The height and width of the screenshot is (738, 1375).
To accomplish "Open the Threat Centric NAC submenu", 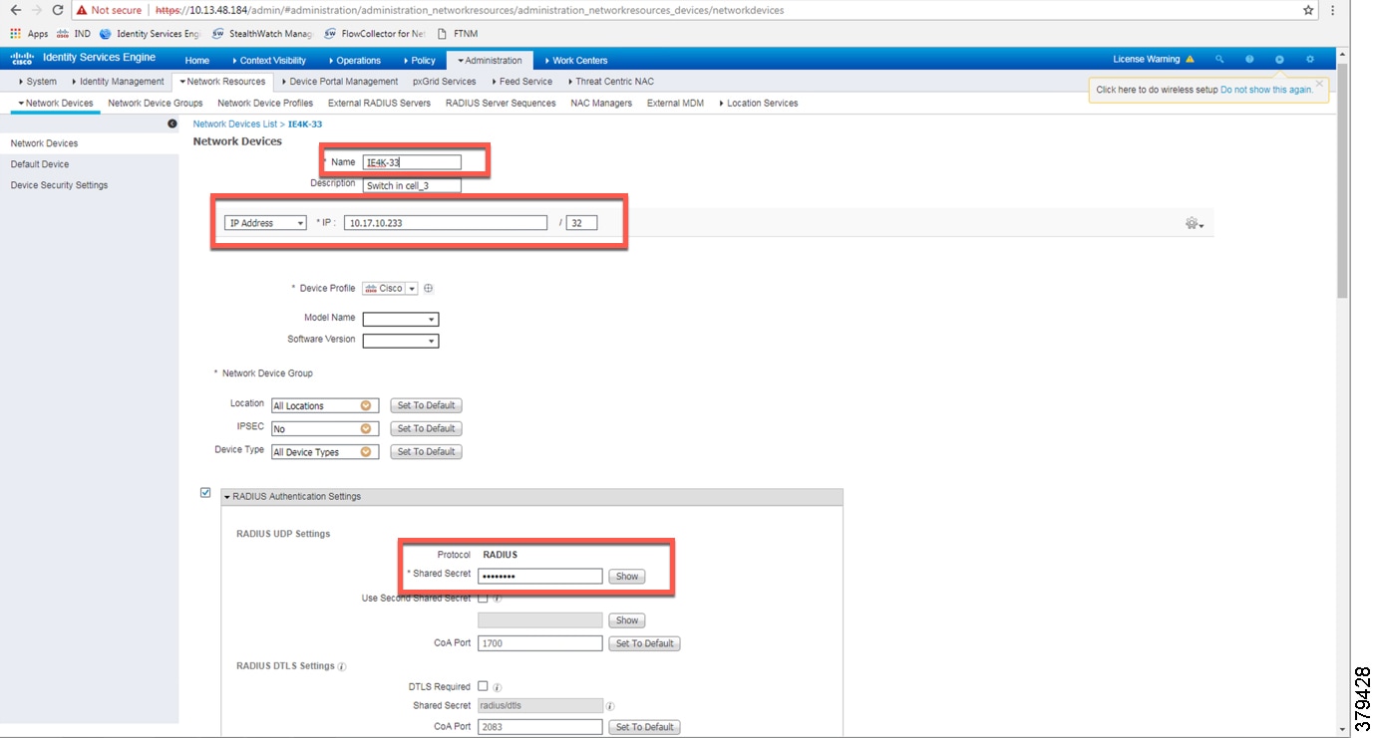I will pos(611,82).
